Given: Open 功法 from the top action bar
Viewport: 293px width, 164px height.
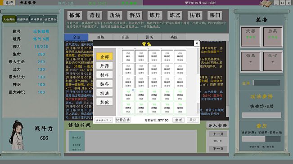Looking at the screenshot, I should click(115, 15).
